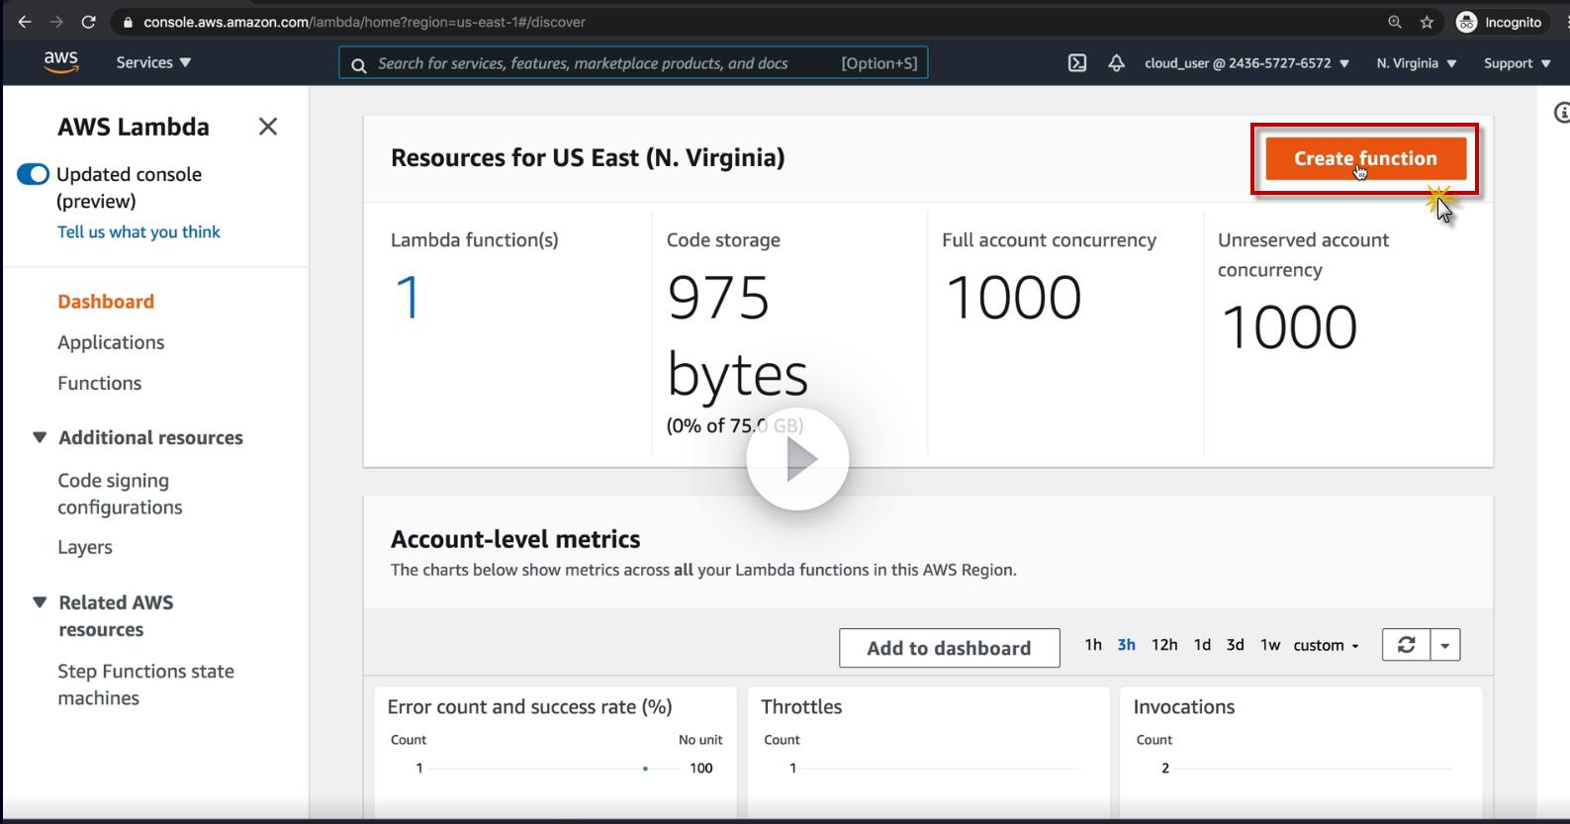Viewport: 1570px width, 824px height.
Task: Click the browser zoom magnifier icon
Action: [1395, 22]
